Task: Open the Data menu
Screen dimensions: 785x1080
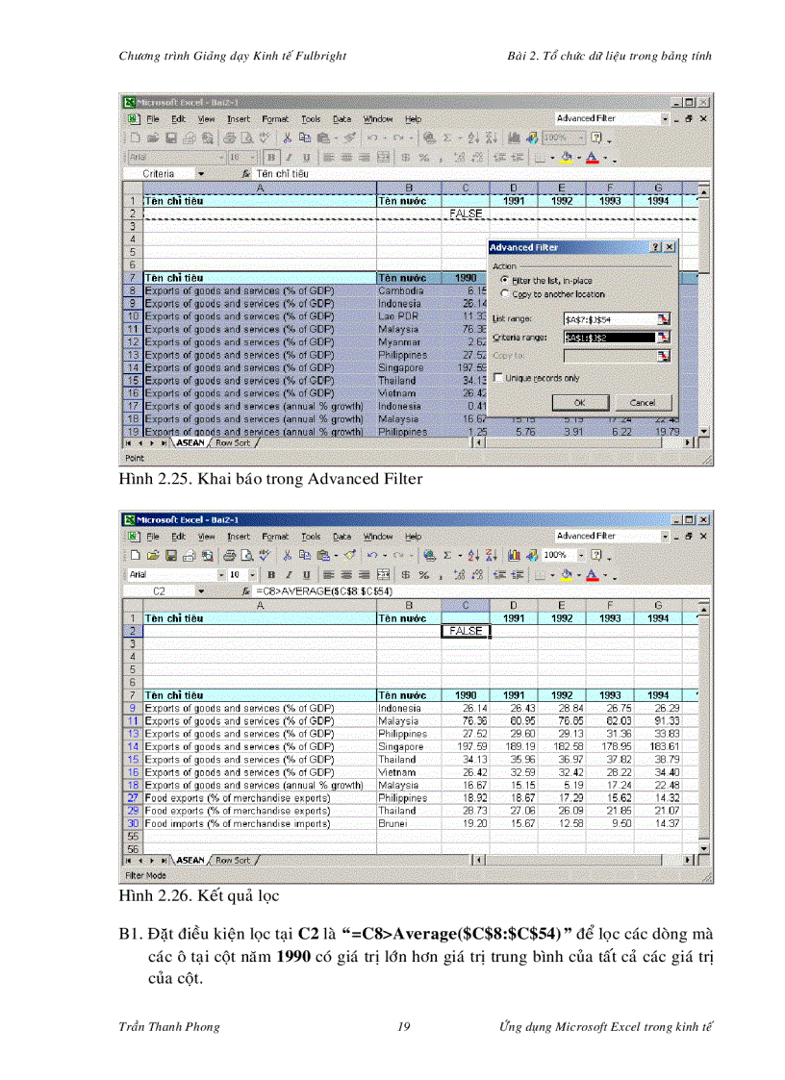Action: [342, 119]
